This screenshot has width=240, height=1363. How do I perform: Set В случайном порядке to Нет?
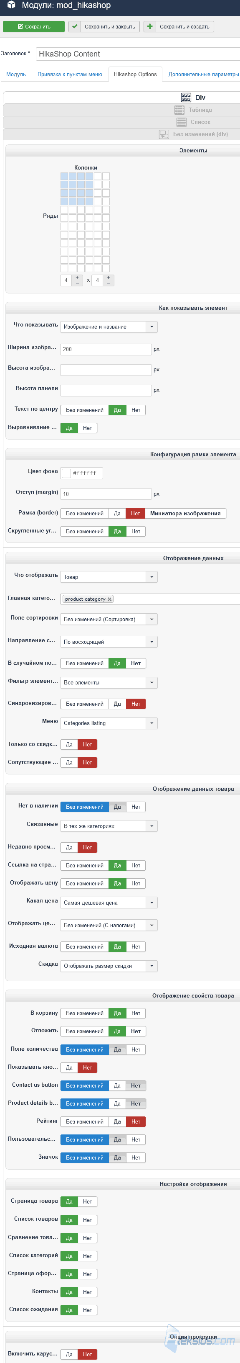136,663
